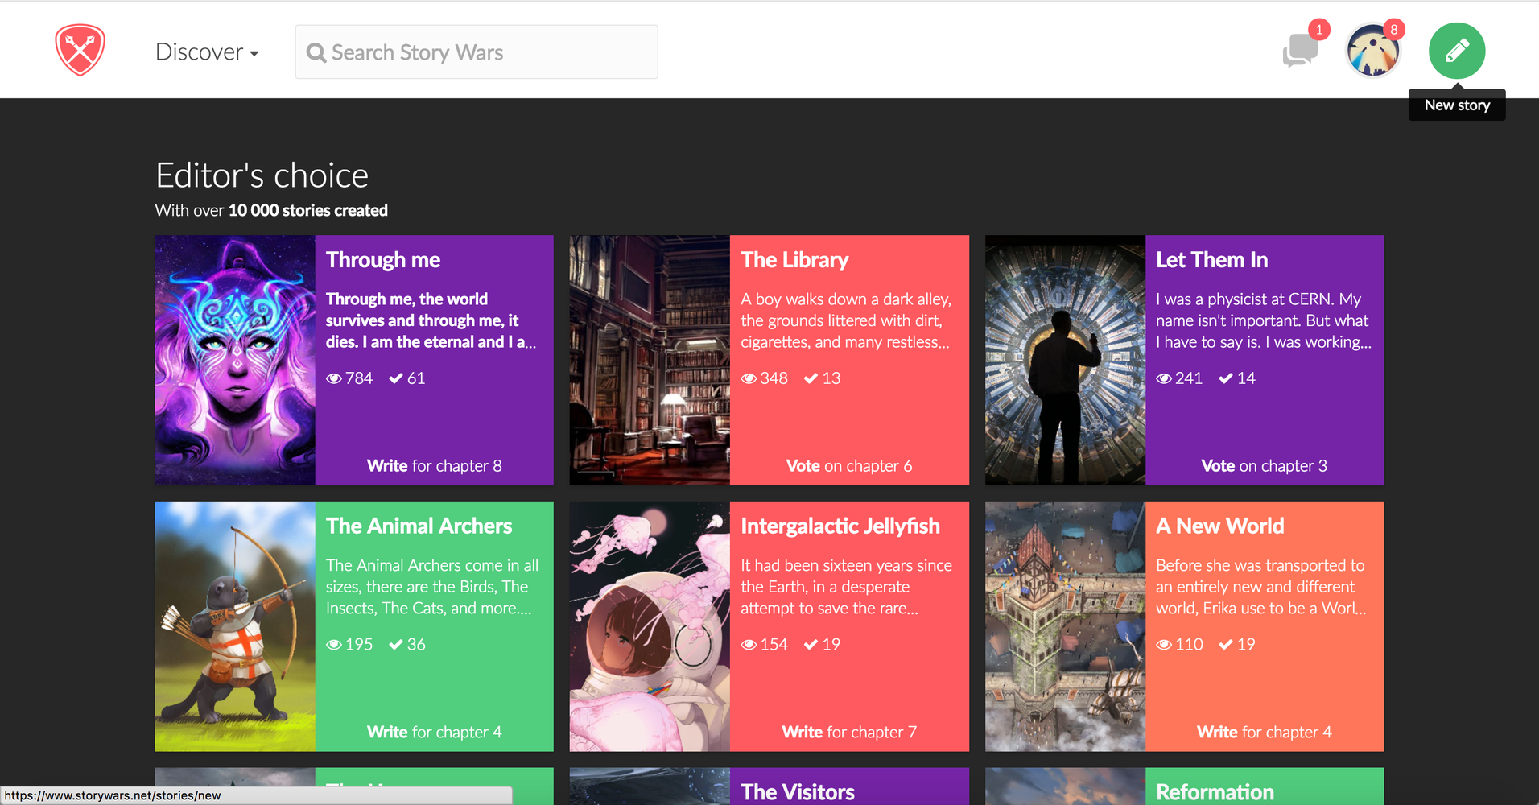This screenshot has width=1539, height=805.
Task: Click Write for chapter 7
Action: (849, 733)
